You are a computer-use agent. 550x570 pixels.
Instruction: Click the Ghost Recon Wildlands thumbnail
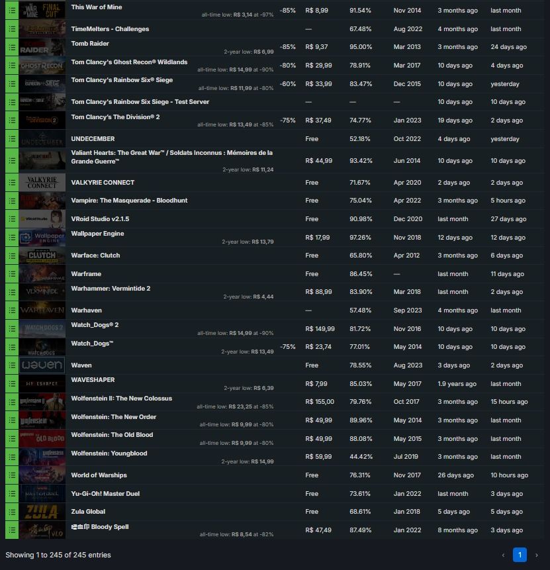(x=42, y=66)
